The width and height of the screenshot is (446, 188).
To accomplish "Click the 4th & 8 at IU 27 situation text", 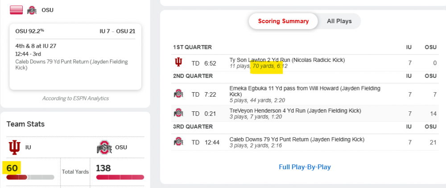I will tap(36, 46).
